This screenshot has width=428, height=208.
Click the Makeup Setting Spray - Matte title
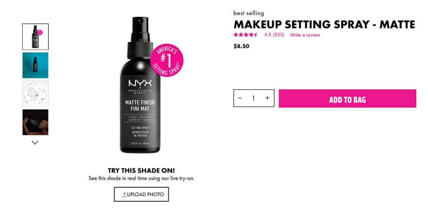click(x=324, y=25)
